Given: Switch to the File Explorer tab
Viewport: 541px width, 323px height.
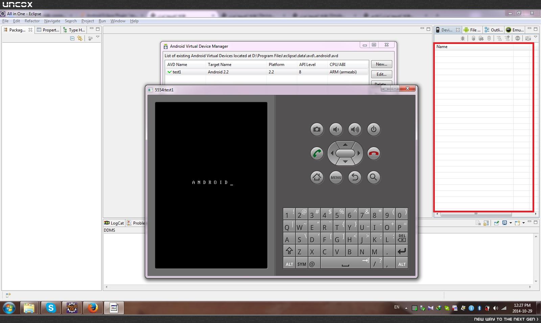Looking at the screenshot, I should pos(472,30).
